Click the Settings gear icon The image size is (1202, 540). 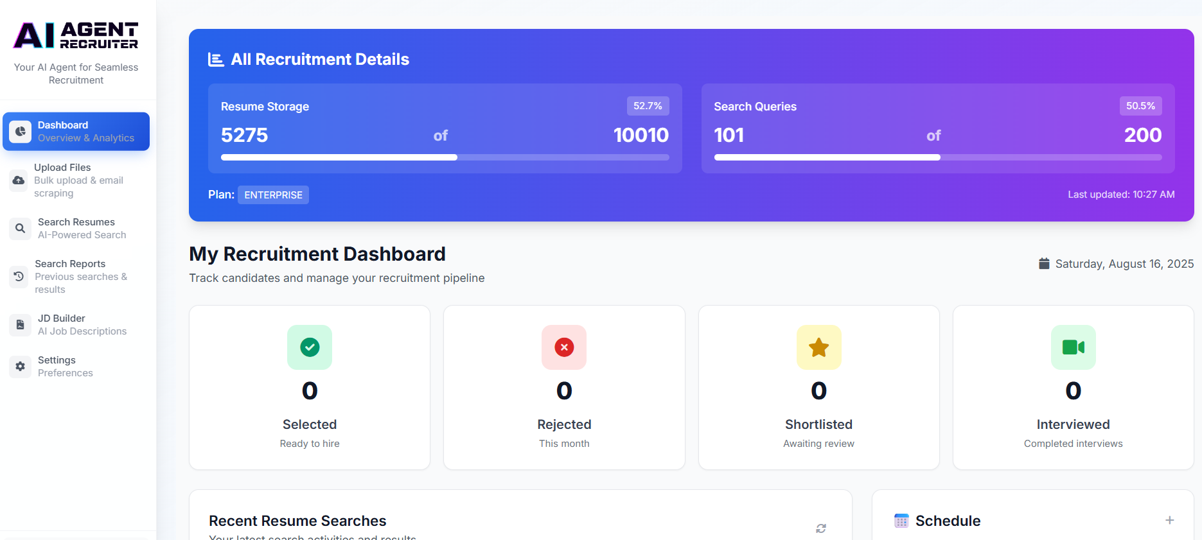pyautogui.click(x=20, y=367)
